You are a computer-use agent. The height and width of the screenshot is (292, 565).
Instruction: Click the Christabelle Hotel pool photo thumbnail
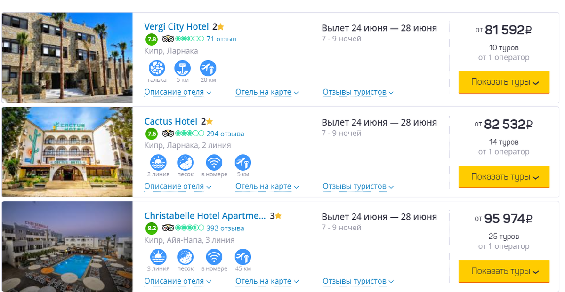(67, 246)
